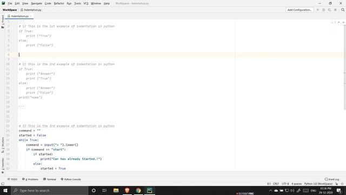
Task: Jump to next highlighted error arrow
Action: coord(343,22)
